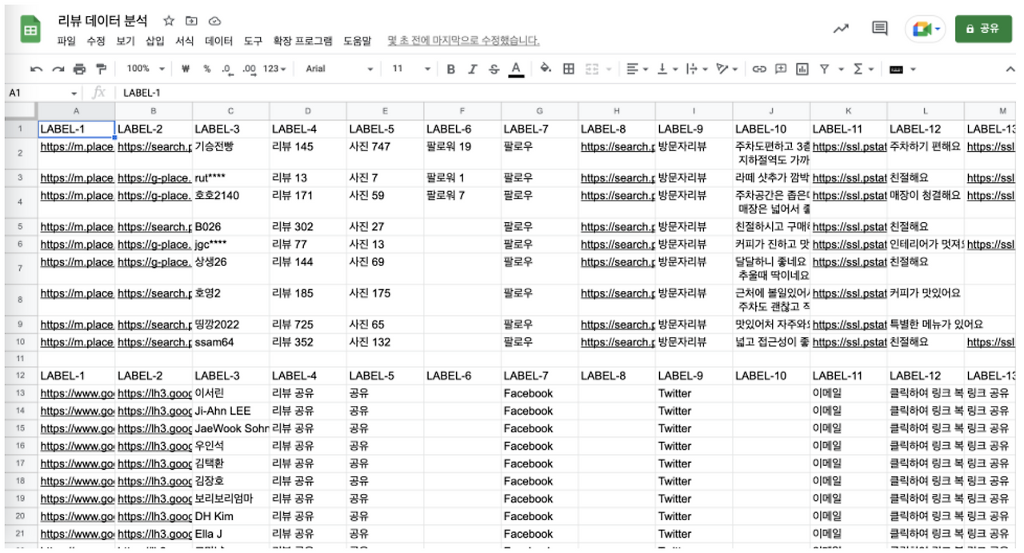This screenshot has width=1024, height=553.
Task: Insert a comment
Action: (780, 68)
